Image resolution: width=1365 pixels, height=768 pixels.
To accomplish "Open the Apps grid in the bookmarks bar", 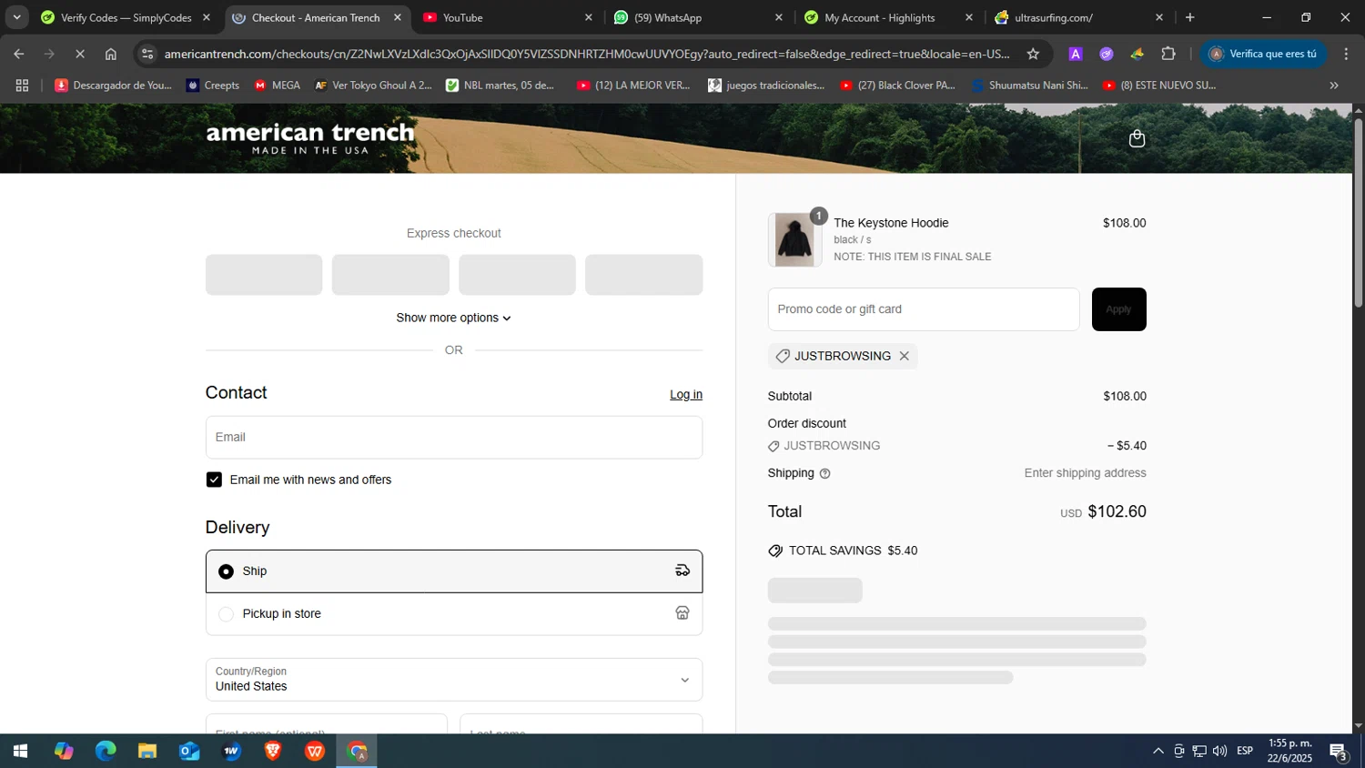I will click(x=22, y=86).
